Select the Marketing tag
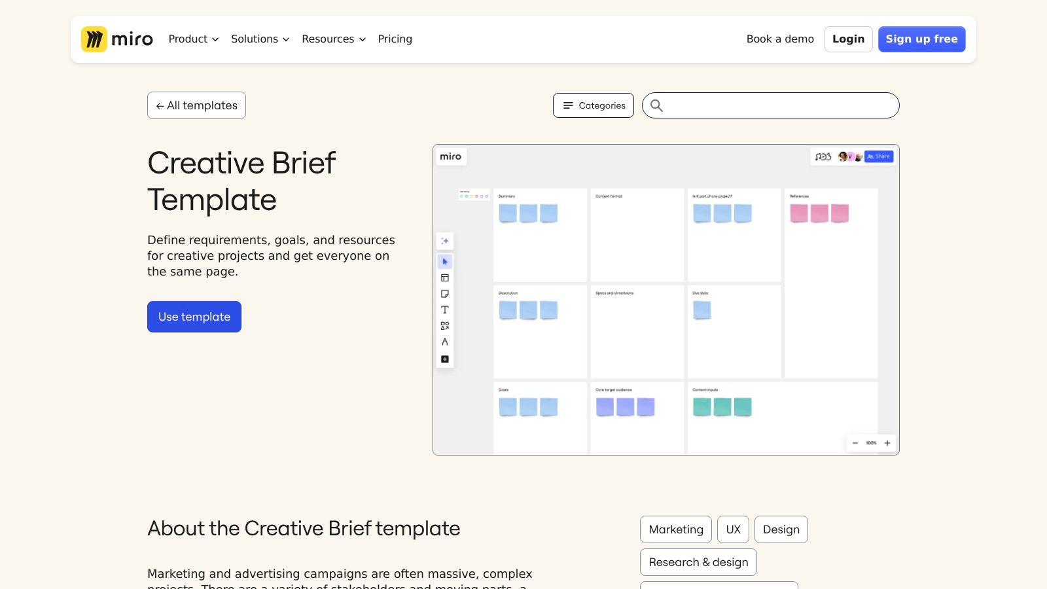 (676, 529)
